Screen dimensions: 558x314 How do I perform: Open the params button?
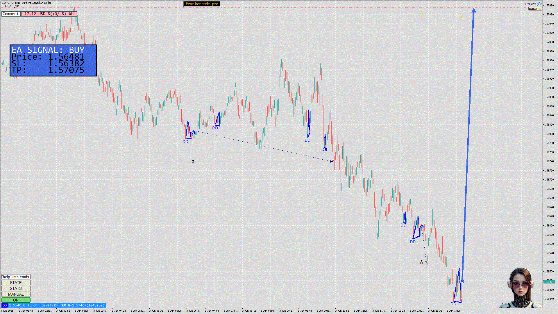(535, 9)
